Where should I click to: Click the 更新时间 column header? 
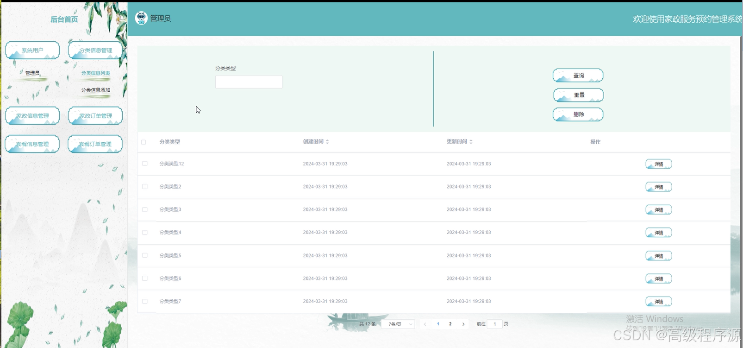tap(457, 142)
